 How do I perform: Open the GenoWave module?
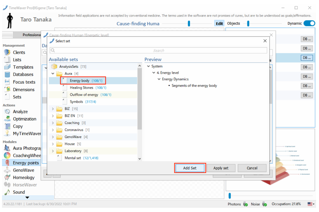point(23,170)
